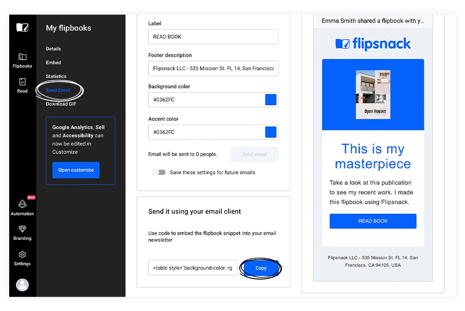The image size is (465, 311).
Task: Click the Open customize button
Action: click(x=76, y=170)
